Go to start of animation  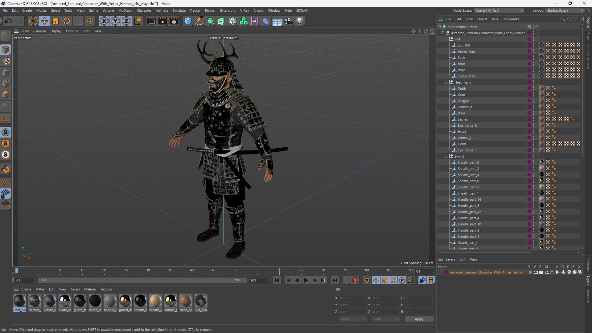(277, 280)
